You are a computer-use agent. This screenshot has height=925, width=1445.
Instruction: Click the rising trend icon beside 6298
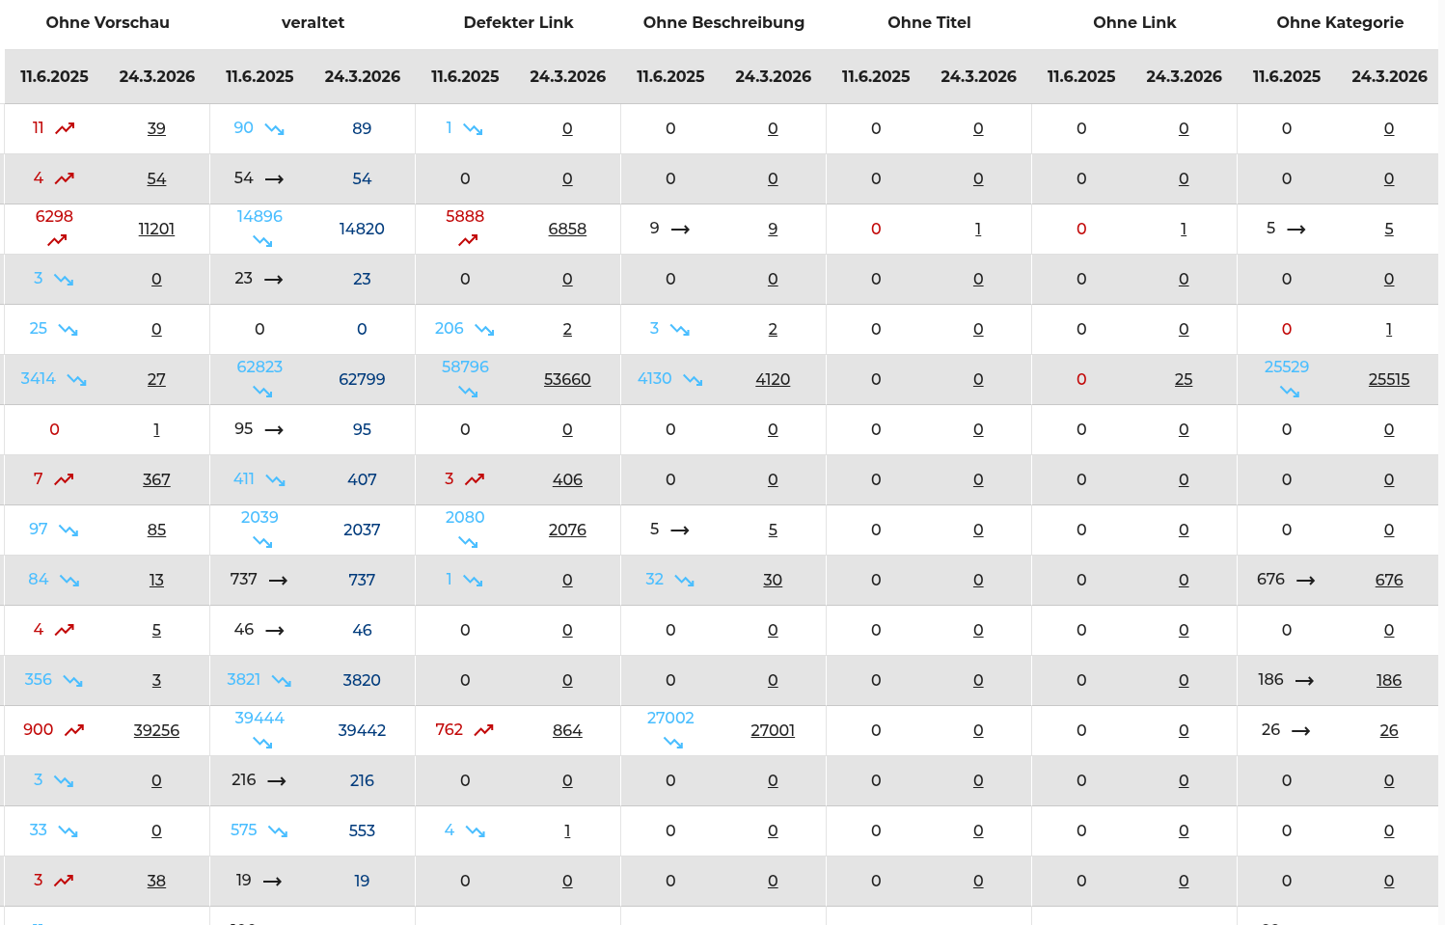pos(57,240)
